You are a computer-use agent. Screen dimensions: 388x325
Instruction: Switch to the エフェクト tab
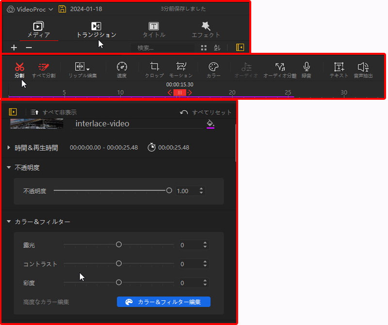(x=206, y=29)
